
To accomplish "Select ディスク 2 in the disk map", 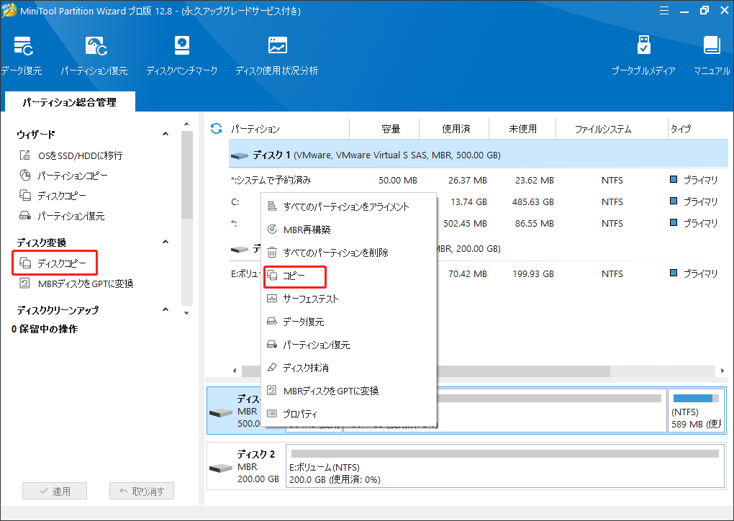I will tap(246, 467).
